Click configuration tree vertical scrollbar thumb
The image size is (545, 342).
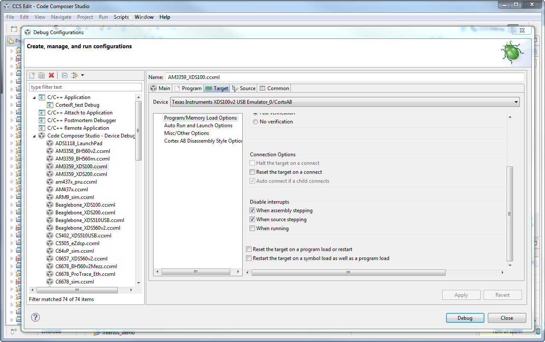pyautogui.click(x=138, y=130)
